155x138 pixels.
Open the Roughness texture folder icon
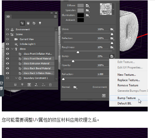coord(112,47)
